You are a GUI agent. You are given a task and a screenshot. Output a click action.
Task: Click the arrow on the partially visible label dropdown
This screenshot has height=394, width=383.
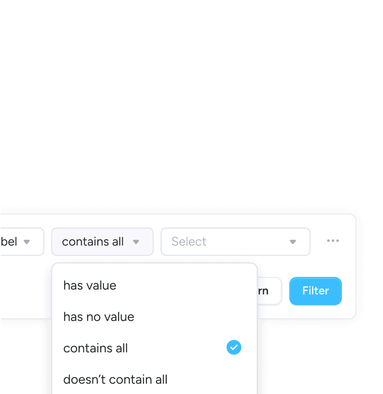26,242
